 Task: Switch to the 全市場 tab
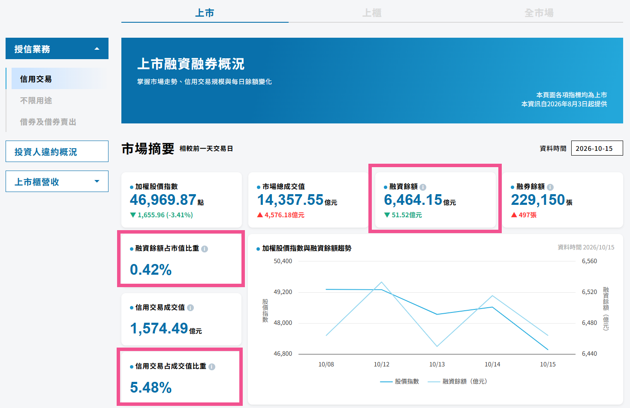pyautogui.click(x=539, y=13)
